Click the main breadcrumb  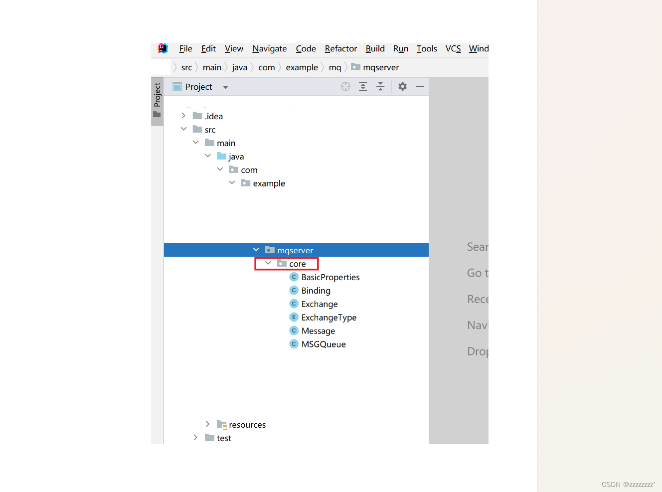(x=212, y=67)
